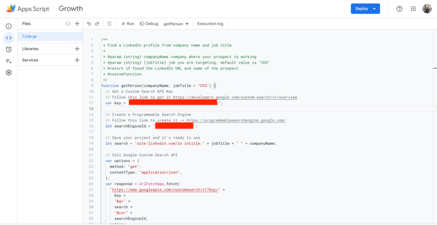Select the Code.gs file
The height and width of the screenshot is (225, 437).
pos(30,37)
